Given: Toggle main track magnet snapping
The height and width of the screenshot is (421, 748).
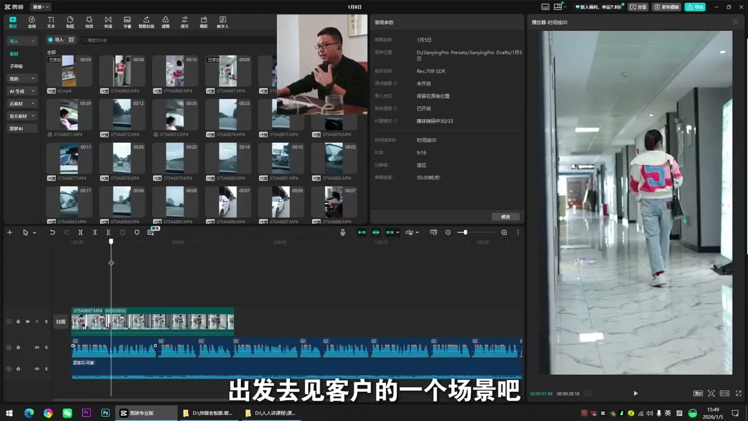Looking at the screenshot, I should [x=362, y=232].
